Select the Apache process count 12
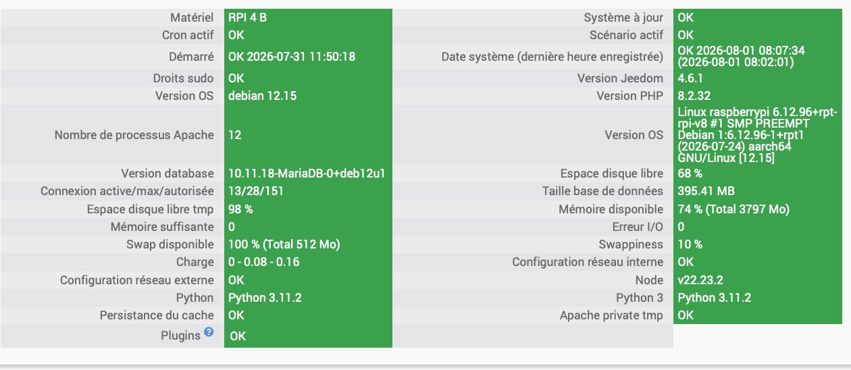Image resolution: width=851 pixels, height=370 pixels. point(308,135)
